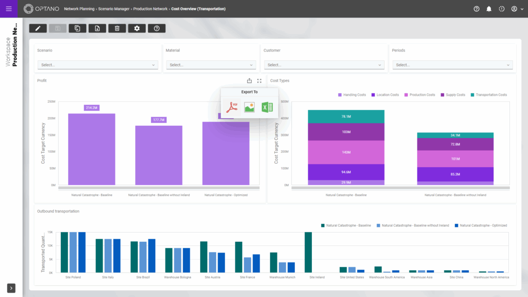This screenshot has width=528, height=297.
Task: Open the Material select dropdown
Action: 210,64
